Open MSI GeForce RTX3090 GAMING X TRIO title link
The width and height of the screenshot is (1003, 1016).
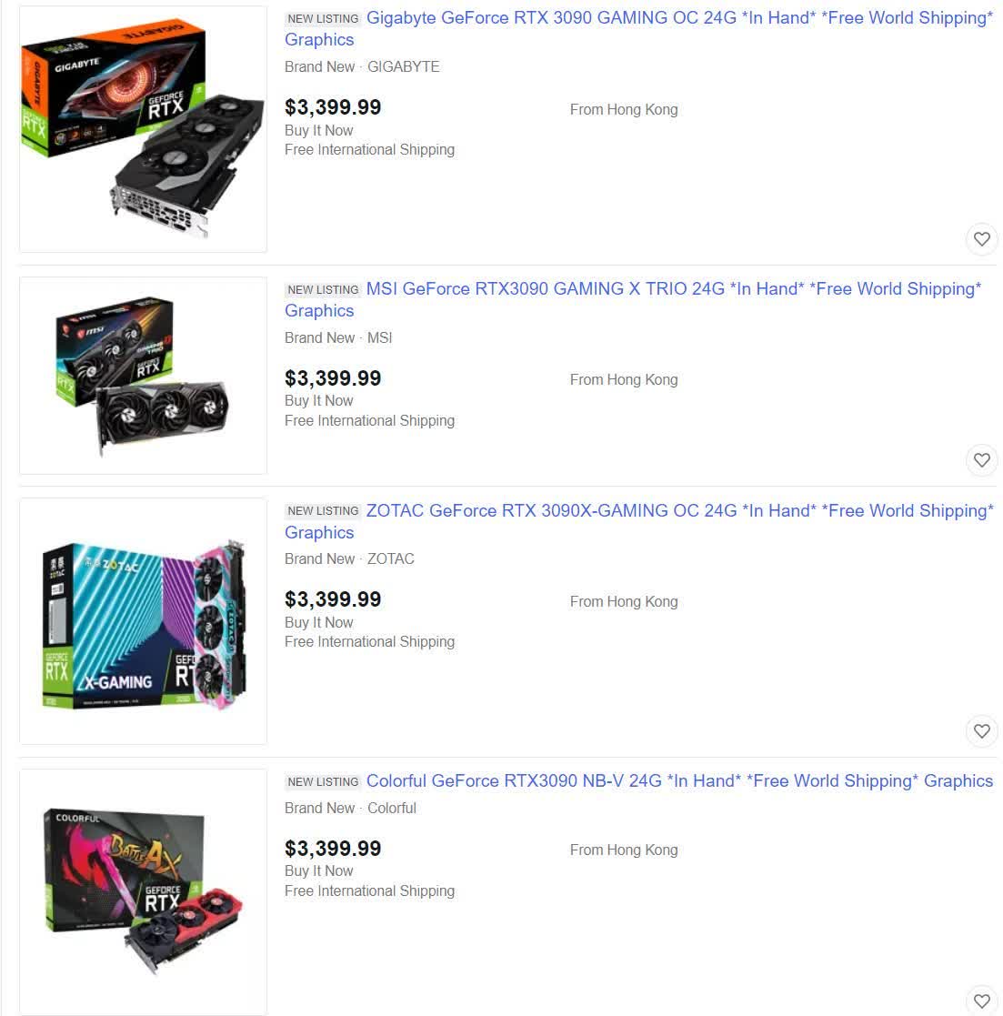[x=633, y=299]
